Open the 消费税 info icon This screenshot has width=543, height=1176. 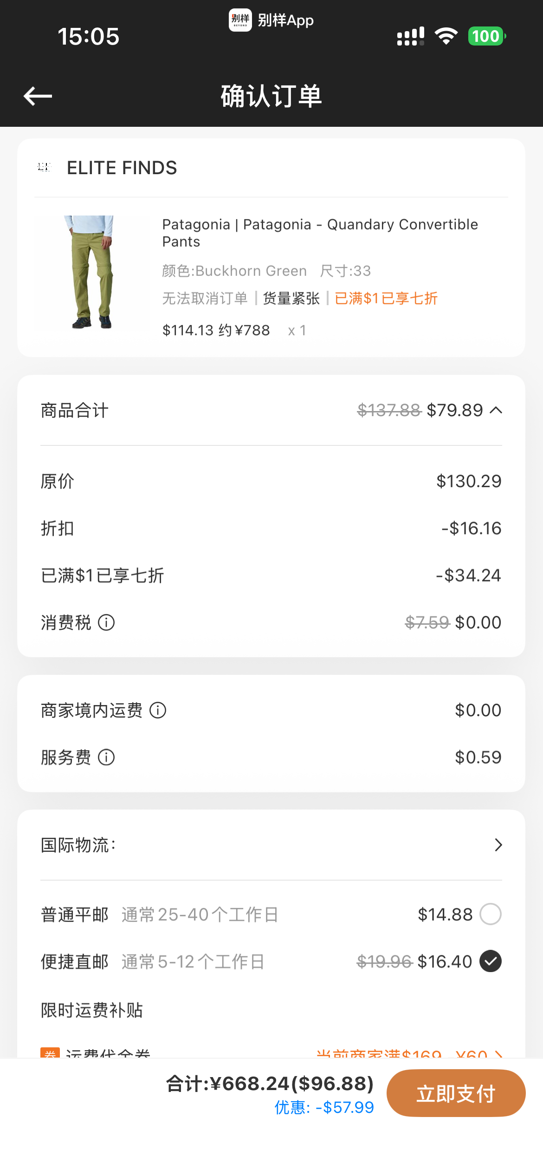106,622
